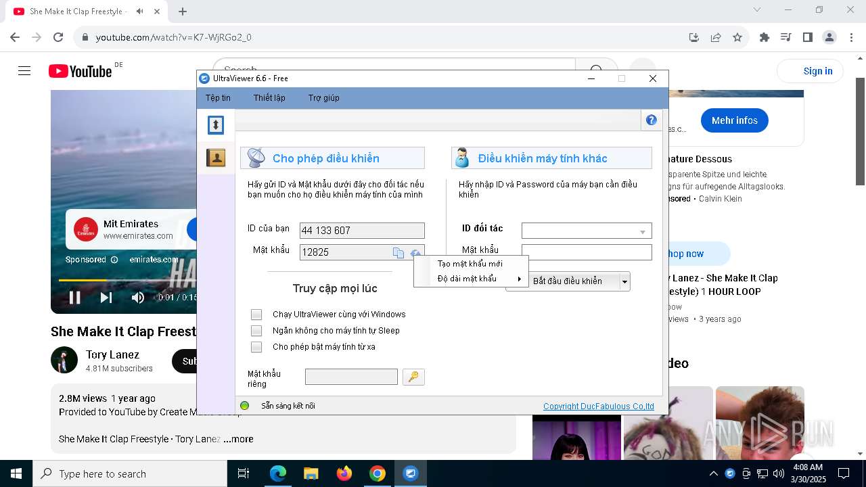Viewport: 866px width, 487px height.
Task: Click the Tory Lanez channel avatar
Action: coord(64,361)
